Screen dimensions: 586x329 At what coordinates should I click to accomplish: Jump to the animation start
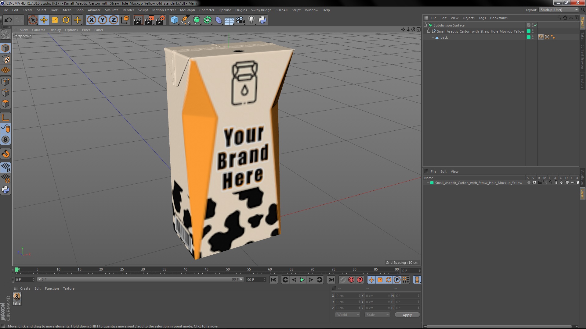click(274, 280)
